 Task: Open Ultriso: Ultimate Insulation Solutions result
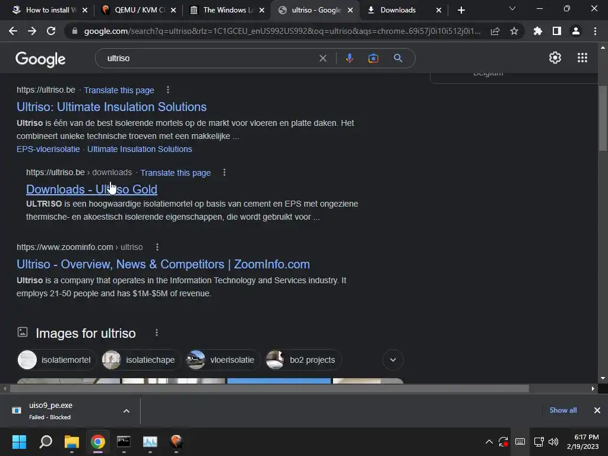click(x=112, y=107)
